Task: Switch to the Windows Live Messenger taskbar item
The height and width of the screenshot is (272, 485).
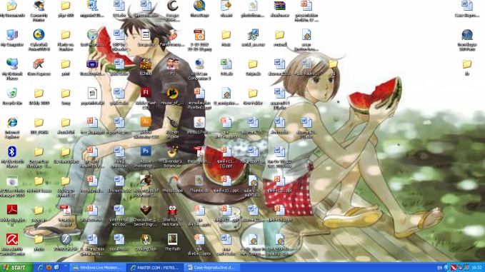Action: tap(97, 268)
